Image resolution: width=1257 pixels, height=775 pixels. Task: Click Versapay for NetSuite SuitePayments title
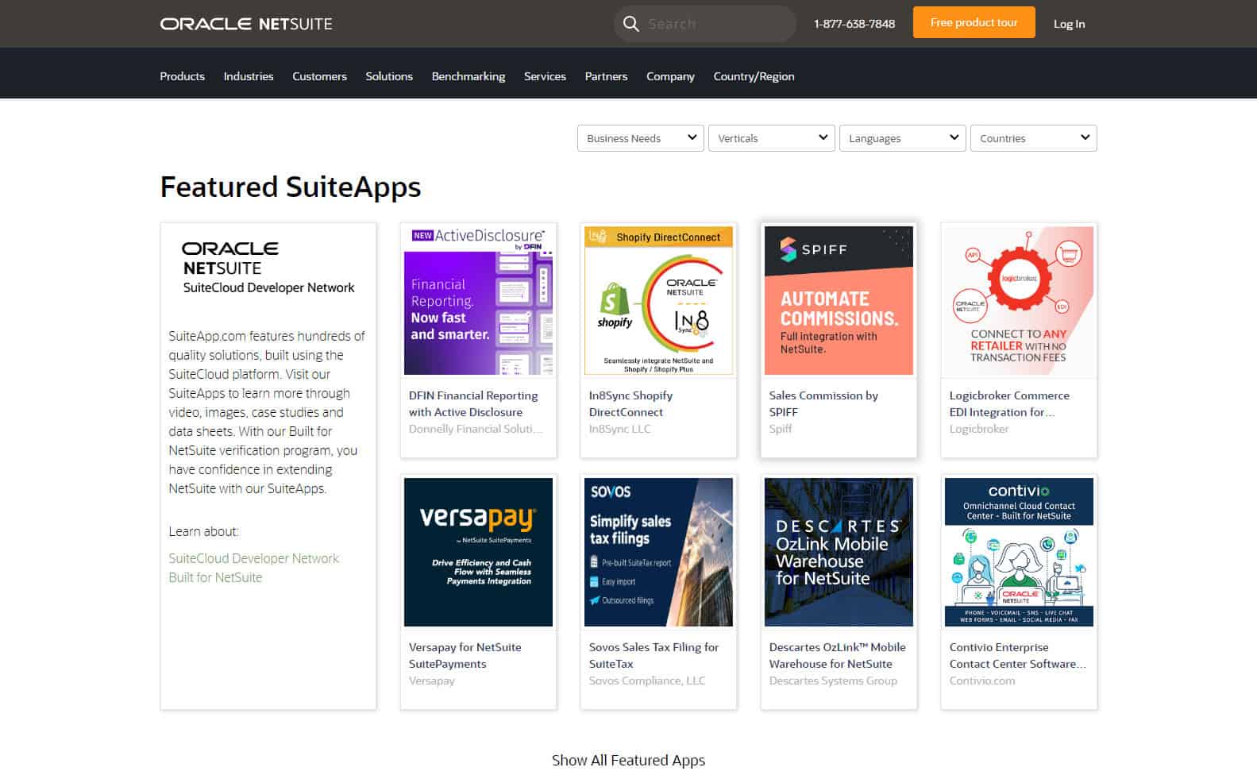click(465, 655)
